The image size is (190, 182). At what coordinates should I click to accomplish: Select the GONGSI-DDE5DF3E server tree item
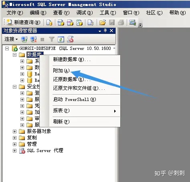click(x=67, y=48)
